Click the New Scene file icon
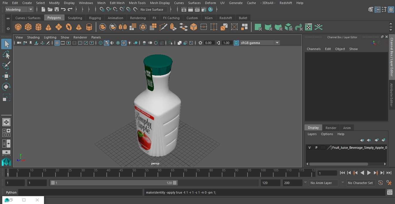 coord(43,10)
